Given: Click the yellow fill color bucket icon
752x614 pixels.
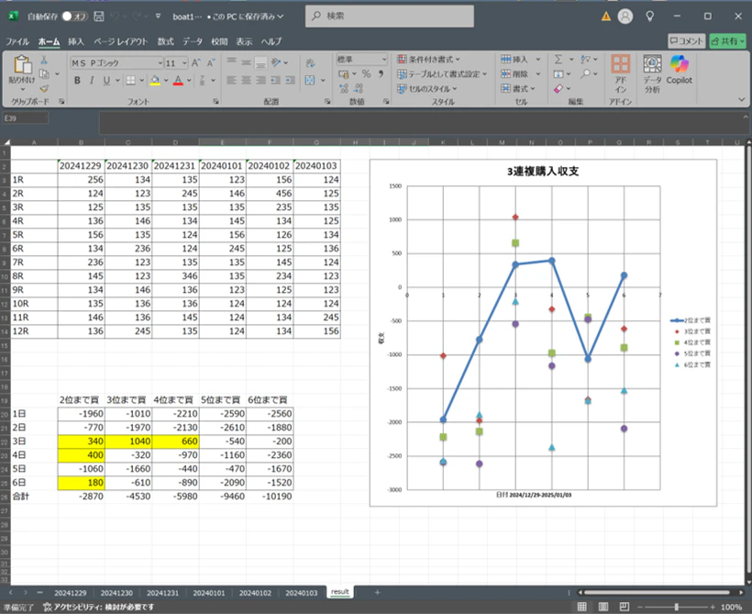Looking at the screenshot, I should point(155,80).
